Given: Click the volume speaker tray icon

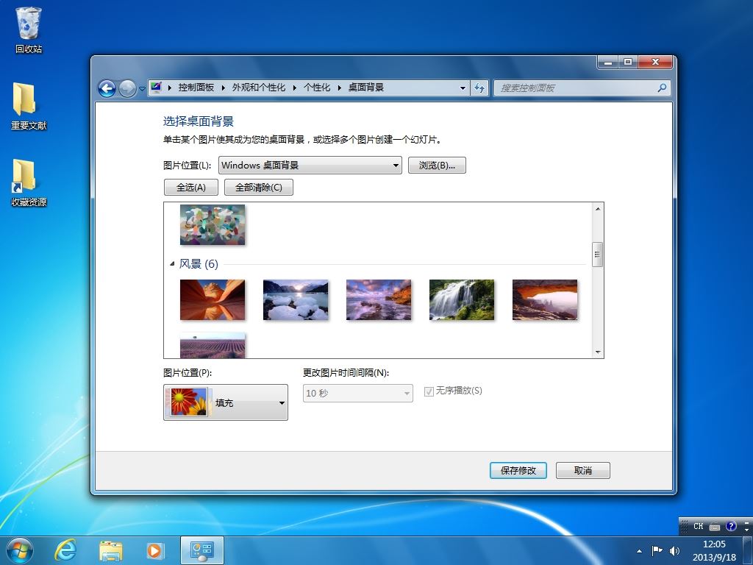Looking at the screenshot, I should (x=675, y=550).
